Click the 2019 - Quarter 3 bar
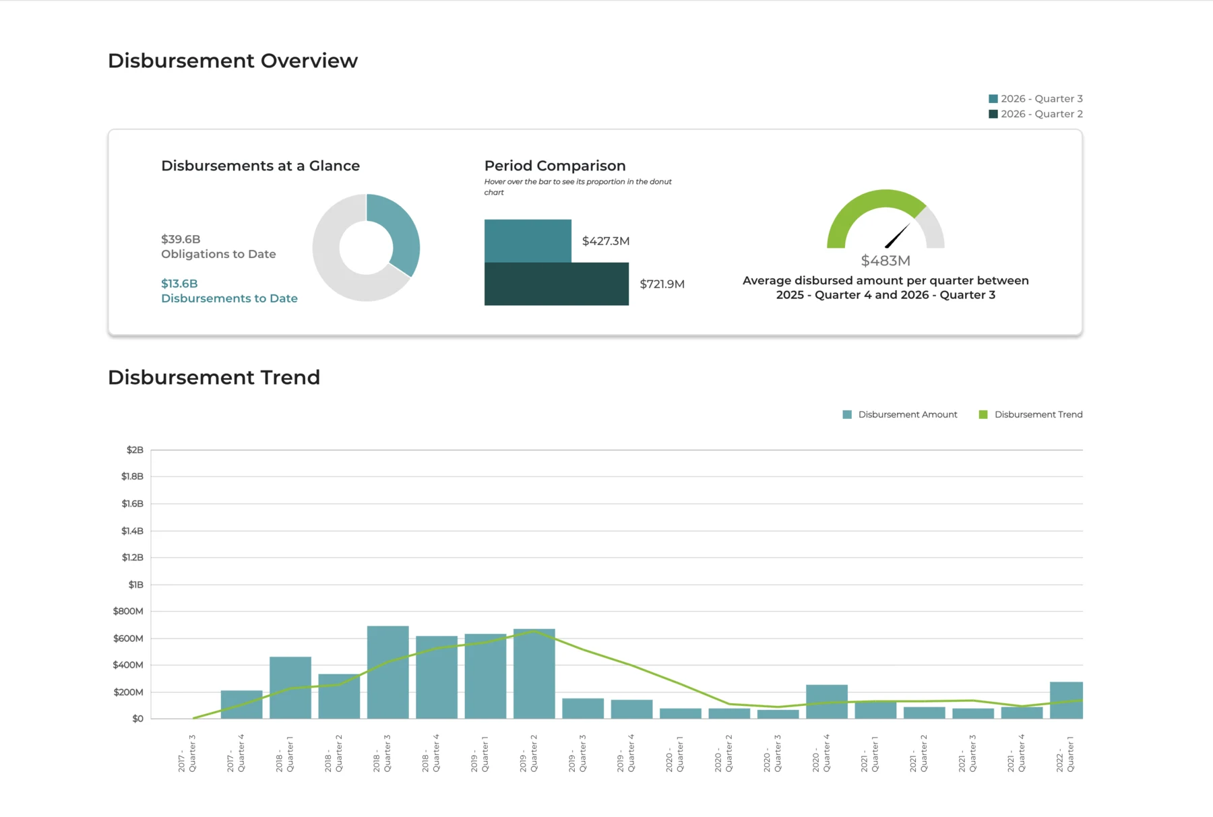Image resolution: width=1213 pixels, height=817 pixels. pyautogui.click(x=583, y=709)
